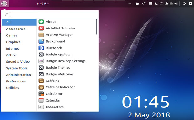This screenshot has width=194, height=120.
Task: Launch Calculator via its text label
Action: pos(54,94)
